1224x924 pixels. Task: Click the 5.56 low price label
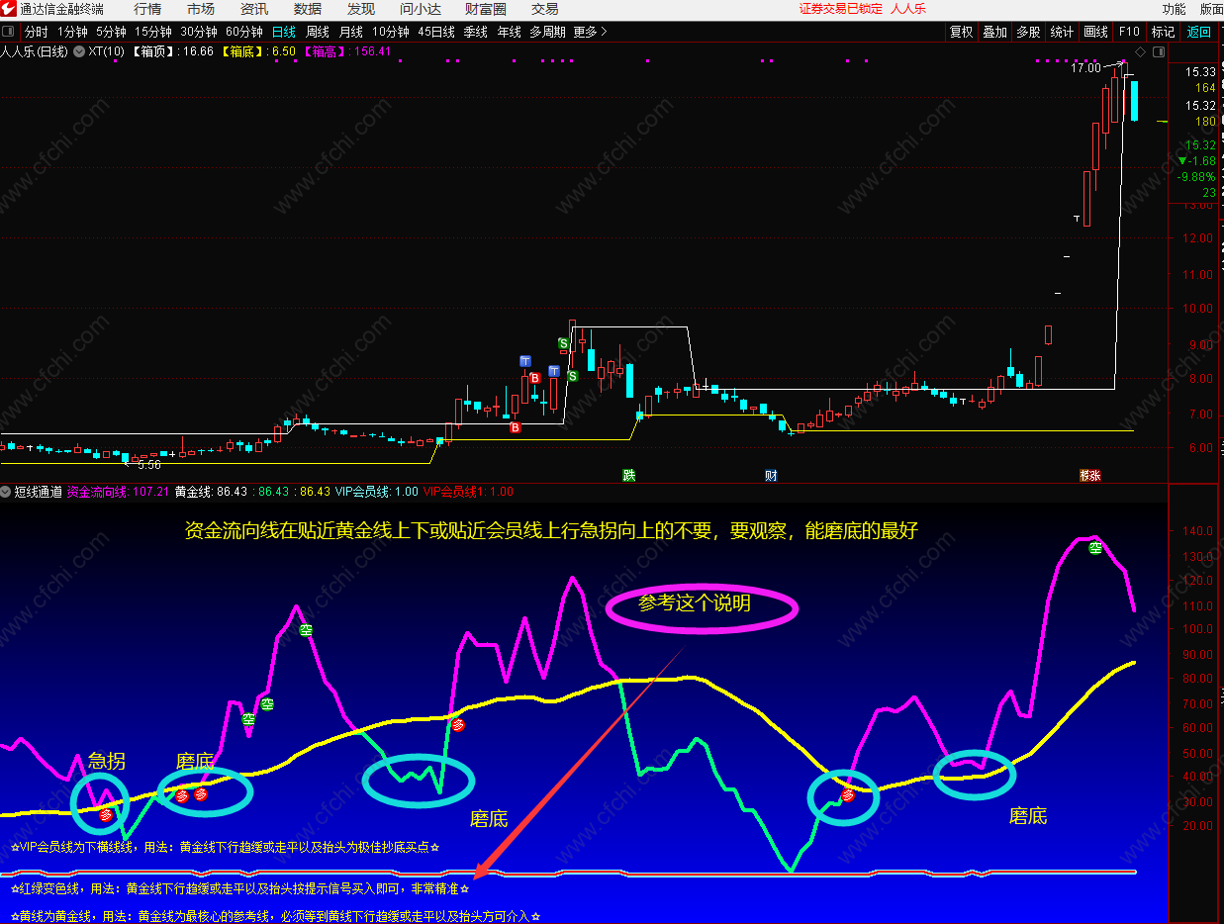(x=149, y=464)
